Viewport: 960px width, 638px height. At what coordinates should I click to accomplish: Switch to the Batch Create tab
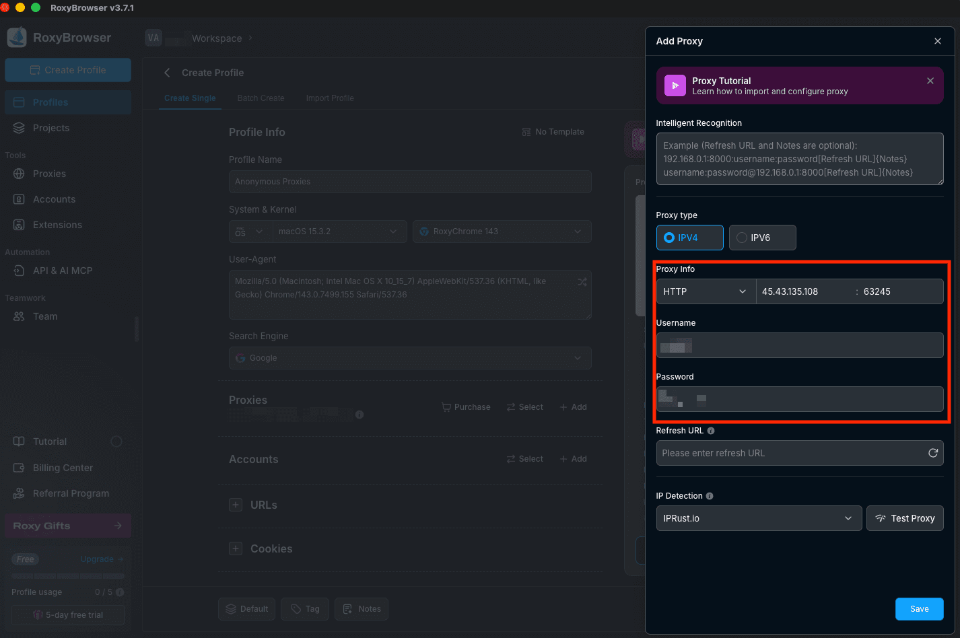point(261,98)
